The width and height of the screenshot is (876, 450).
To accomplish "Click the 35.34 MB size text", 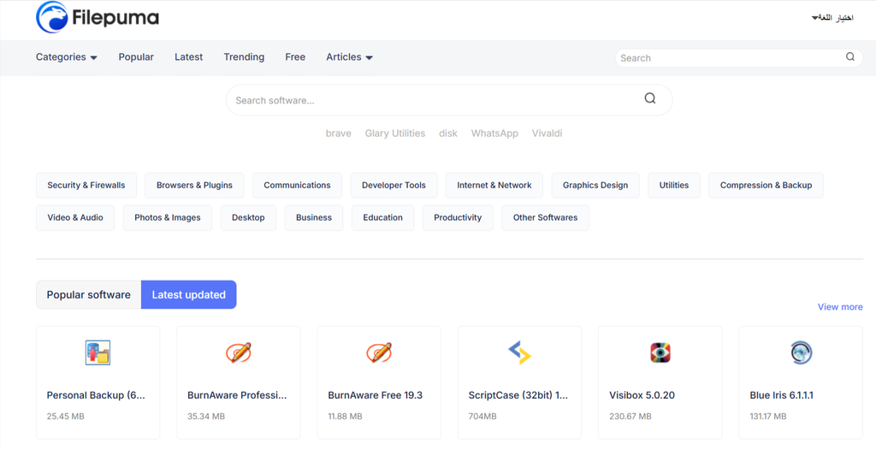I will 206,417.
